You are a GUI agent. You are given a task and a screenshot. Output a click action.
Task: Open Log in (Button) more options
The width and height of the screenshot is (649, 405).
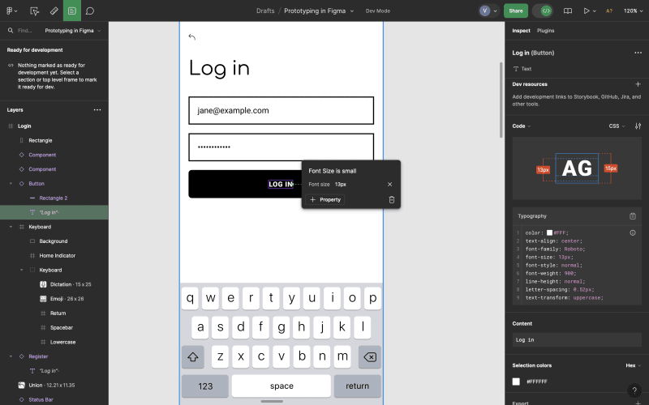tap(638, 53)
